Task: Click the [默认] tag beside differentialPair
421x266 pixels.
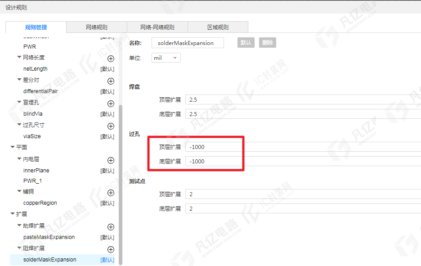Action: [107, 92]
